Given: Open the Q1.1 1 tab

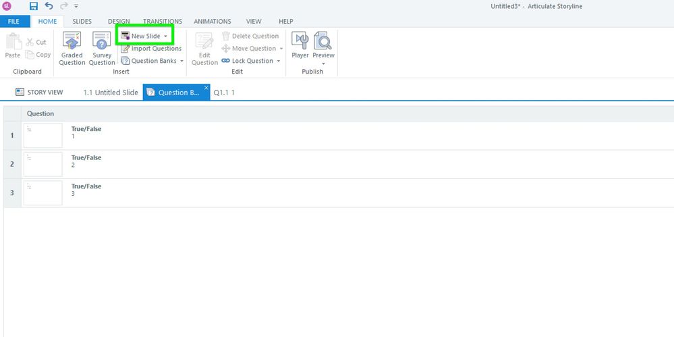Looking at the screenshot, I should (x=224, y=93).
